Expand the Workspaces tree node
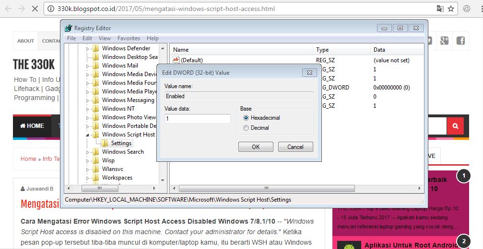The width and height of the screenshot is (483, 249). pos(87,178)
